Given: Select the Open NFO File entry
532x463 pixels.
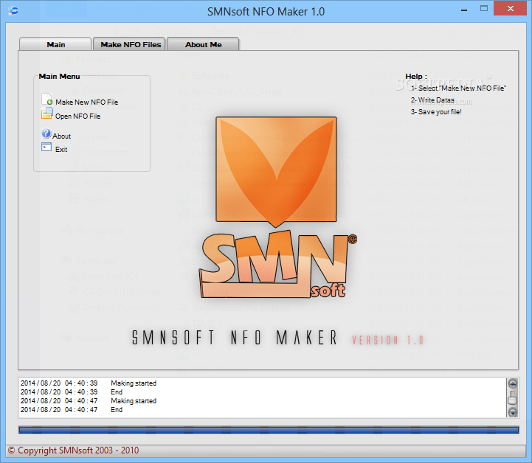Looking at the screenshot, I should pyautogui.click(x=78, y=116).
